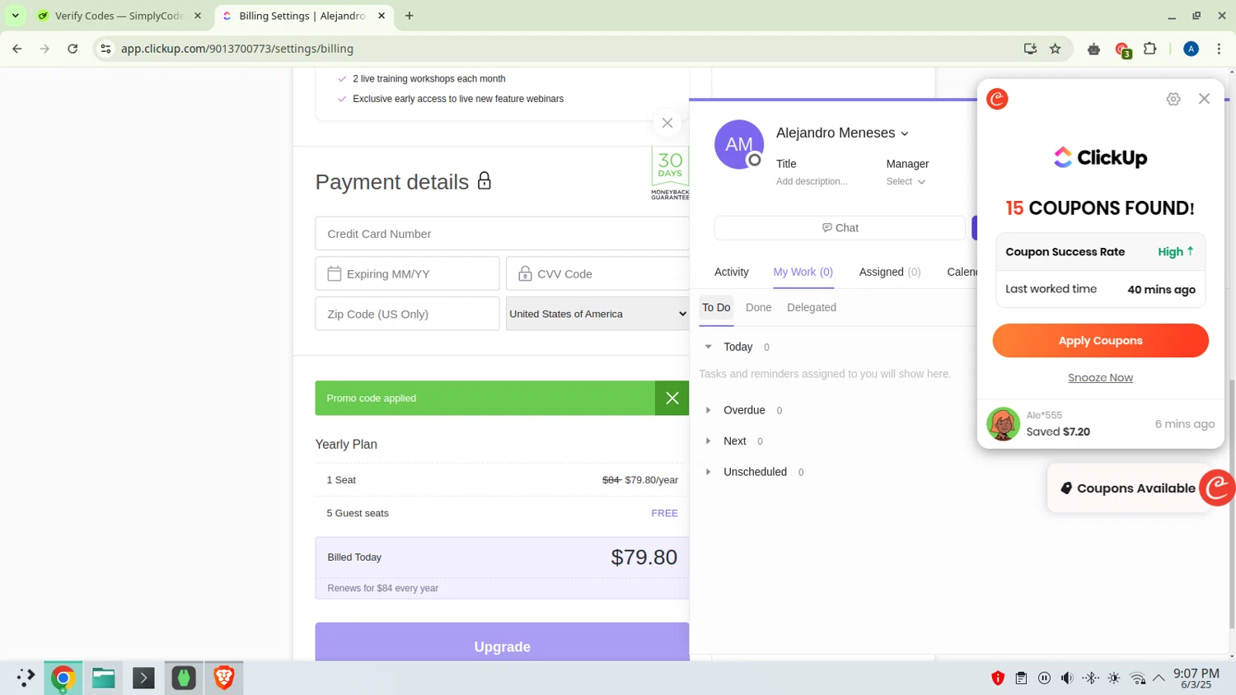Go back to previous page
Screen dimensions: 1236x695
17,49
